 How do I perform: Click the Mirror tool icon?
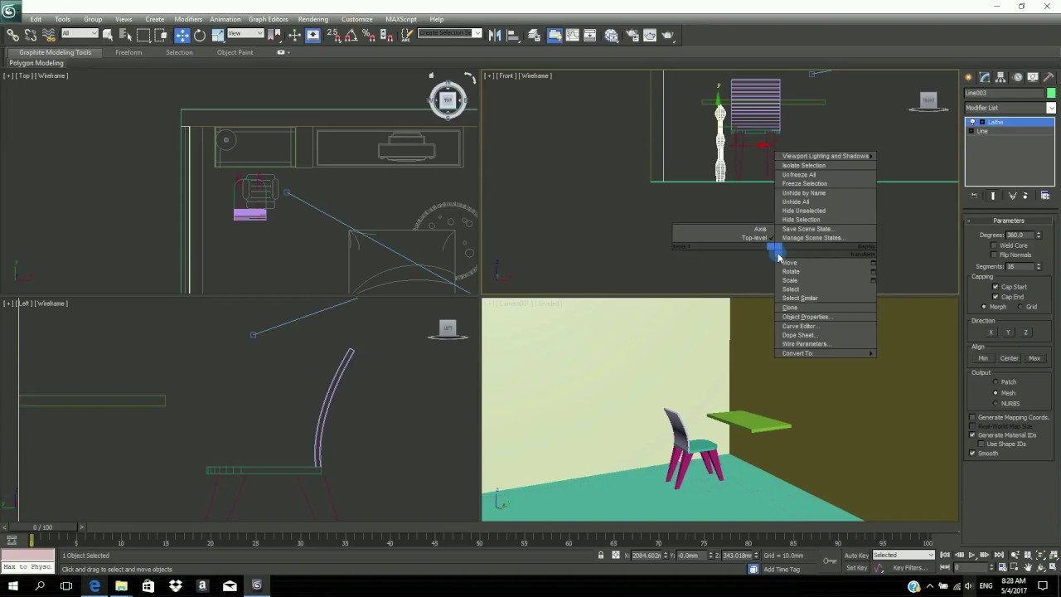[495, 35]
